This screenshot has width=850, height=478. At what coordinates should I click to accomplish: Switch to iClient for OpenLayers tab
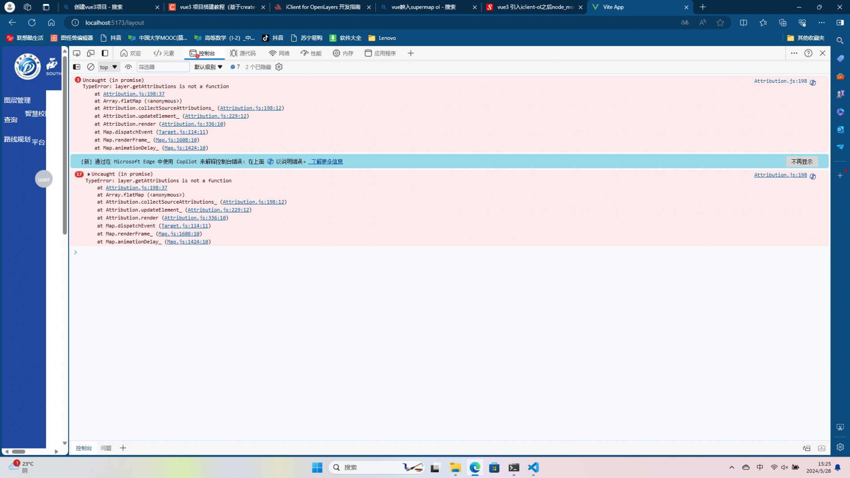(x=323, y=7)
